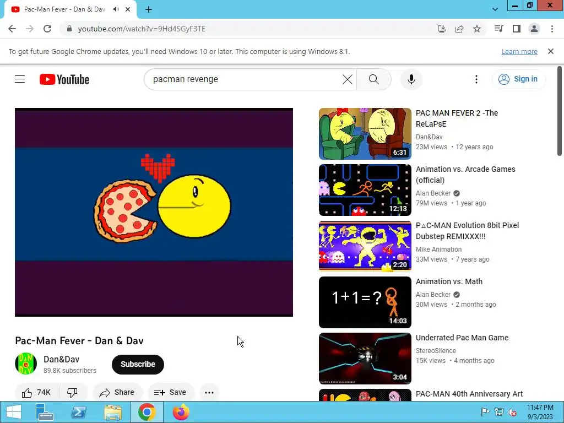The image size is (564, 423).
Task: Start voice search with the microphone icon
Action: (411, 79)
